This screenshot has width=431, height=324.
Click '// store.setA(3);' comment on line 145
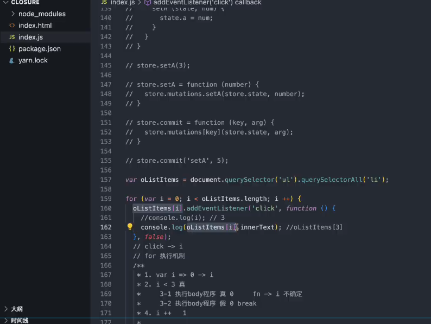[157, 66]
